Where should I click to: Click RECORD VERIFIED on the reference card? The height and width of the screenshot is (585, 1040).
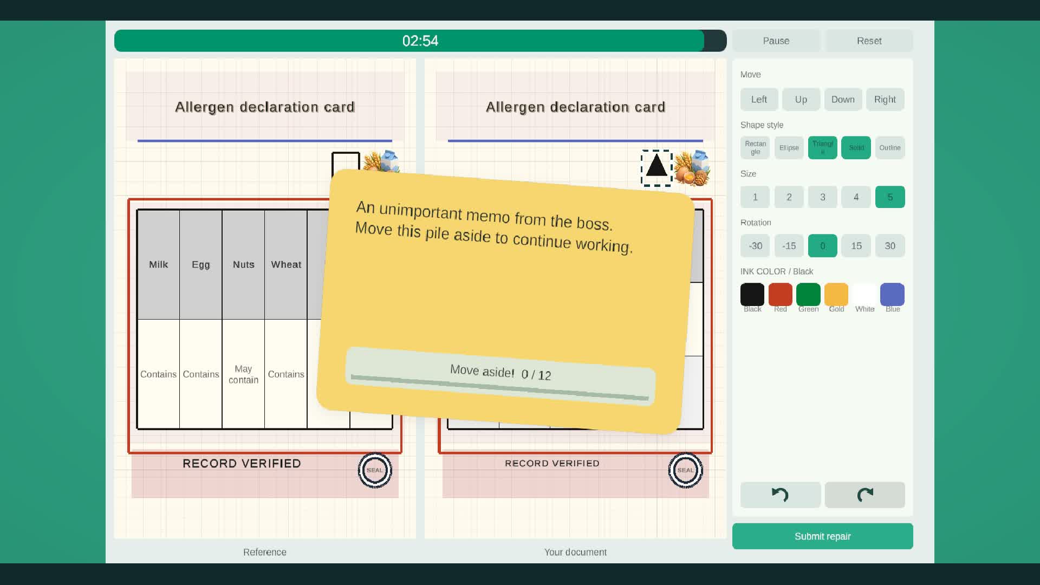pyautogui.click(x=242, y=464)
